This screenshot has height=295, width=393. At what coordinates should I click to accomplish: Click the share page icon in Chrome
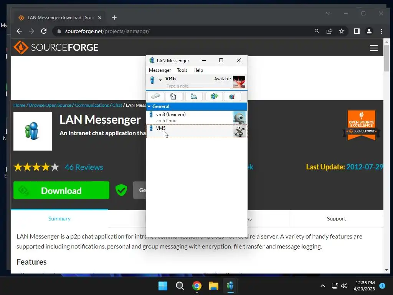(329, 31)
